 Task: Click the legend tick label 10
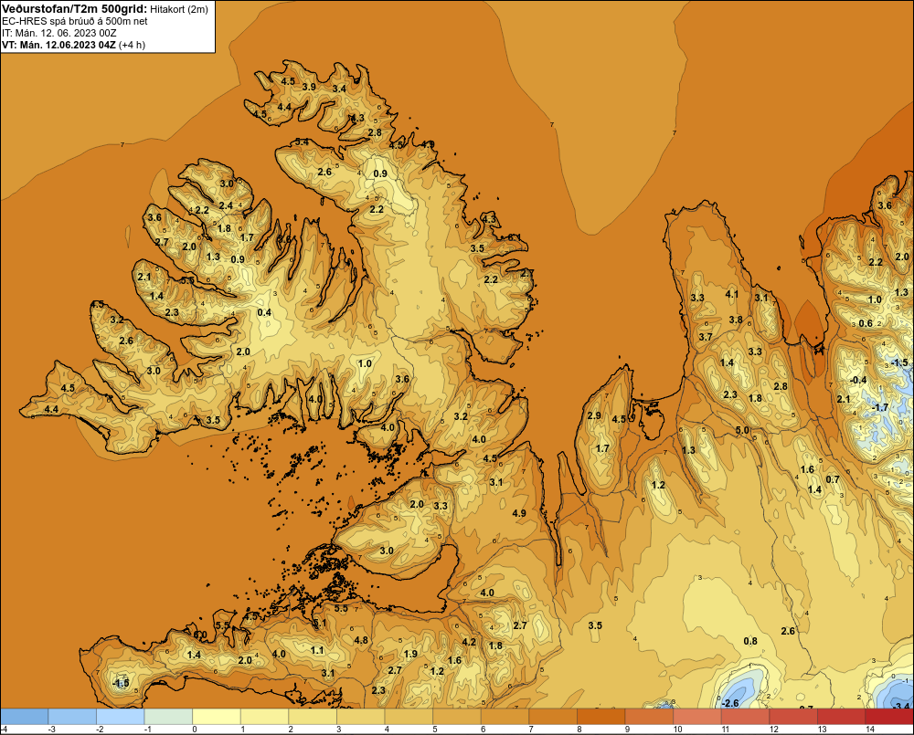tap(678, 730)
